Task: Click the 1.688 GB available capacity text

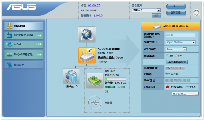Action: 115,89
